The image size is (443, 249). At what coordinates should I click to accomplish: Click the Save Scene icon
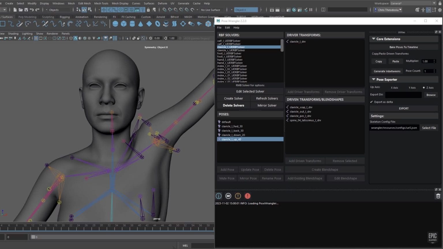(x=26, y=10)
